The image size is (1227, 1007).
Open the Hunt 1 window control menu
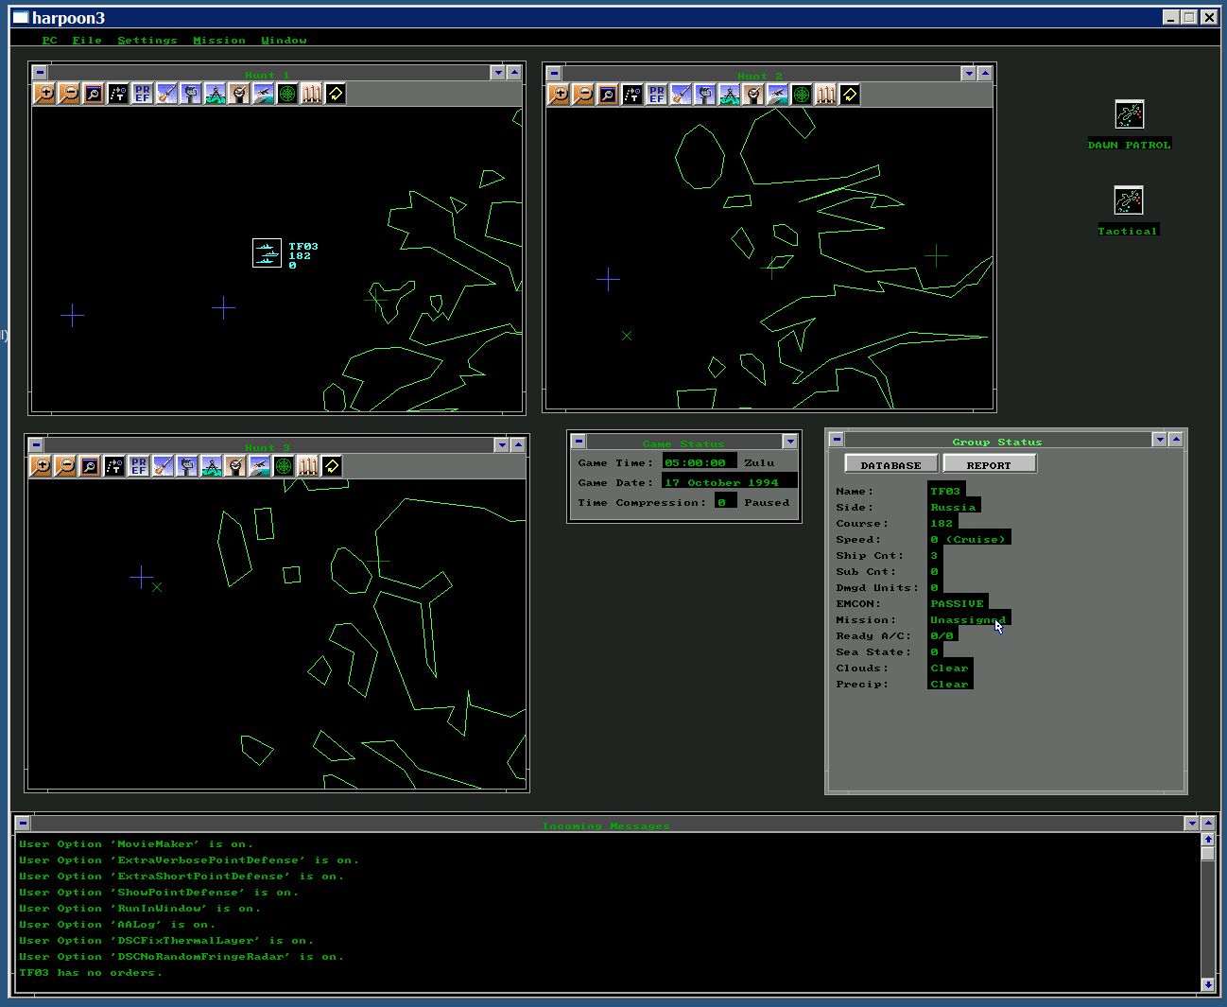pyautogui.click(x=40, y=72)
